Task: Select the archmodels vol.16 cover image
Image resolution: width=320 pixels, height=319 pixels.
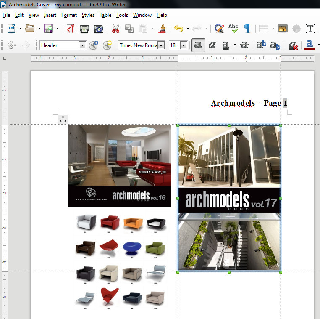Action: pos(120,166)
